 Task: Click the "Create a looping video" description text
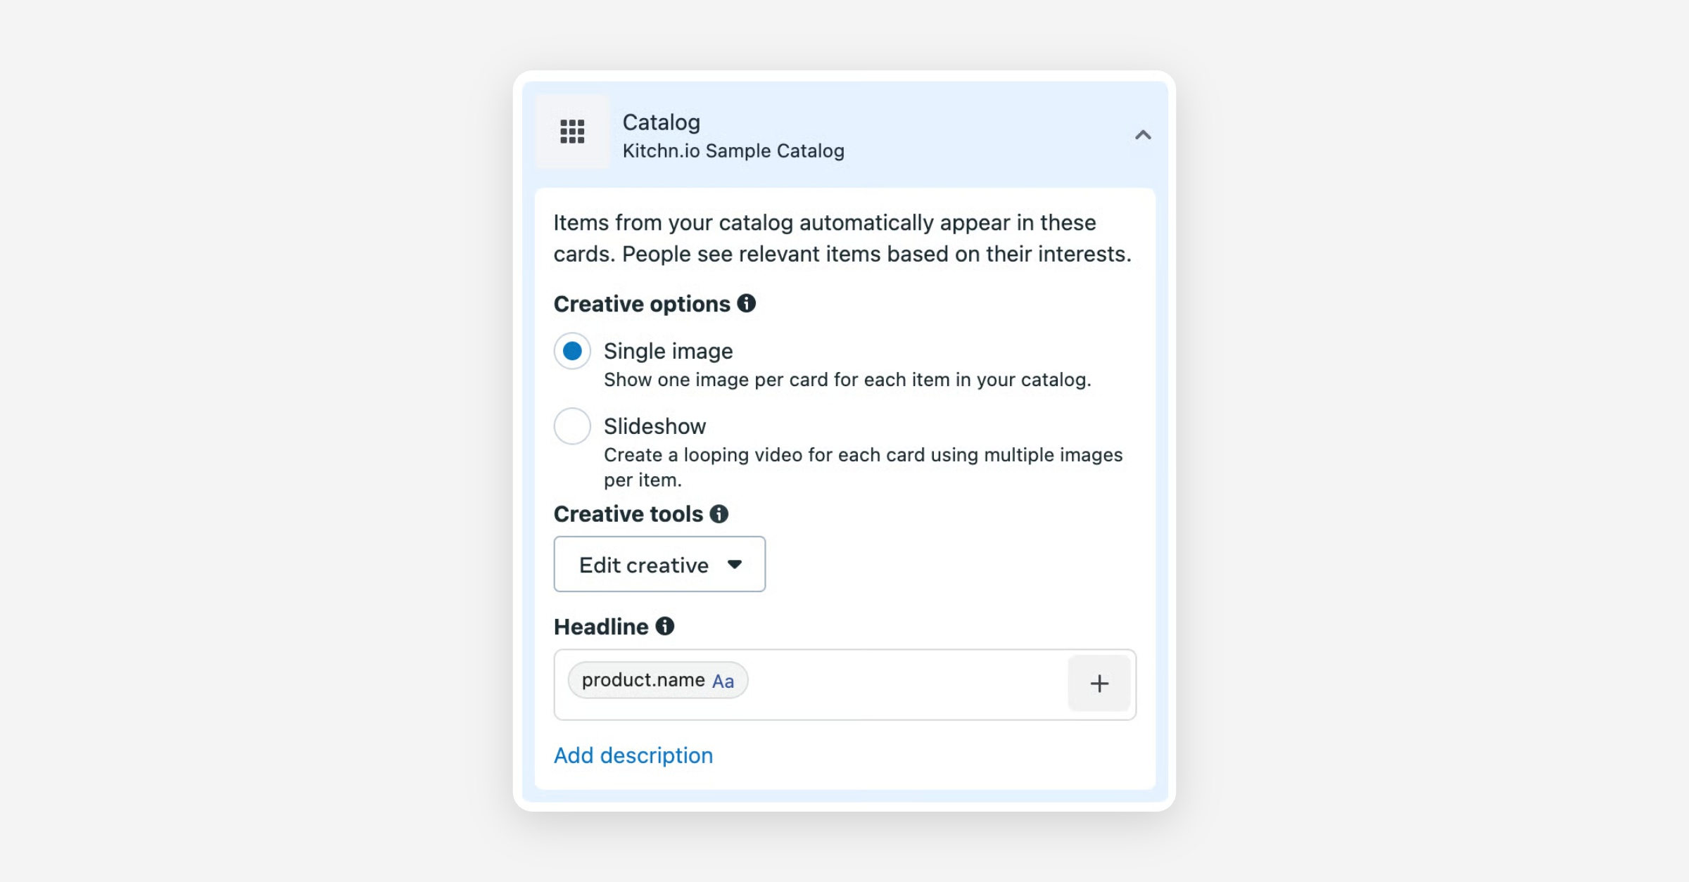tap(862, 455)
